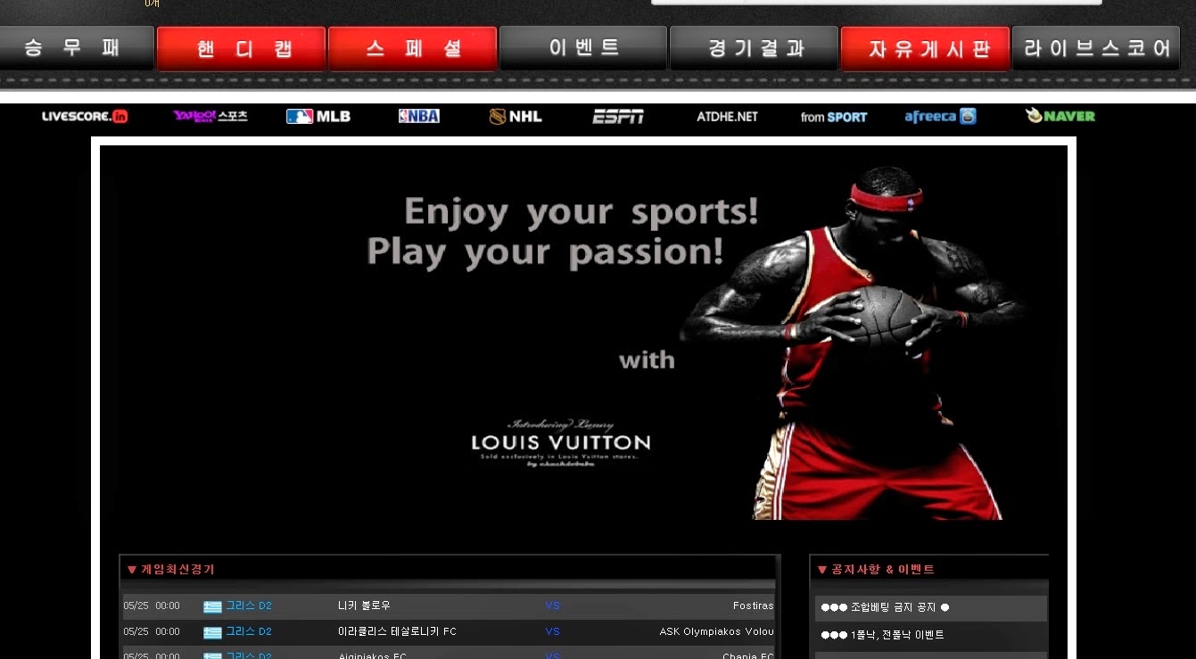Open the LIVESCORE.in logo link
Screen dimensions: 1196x659
point(85,116)
